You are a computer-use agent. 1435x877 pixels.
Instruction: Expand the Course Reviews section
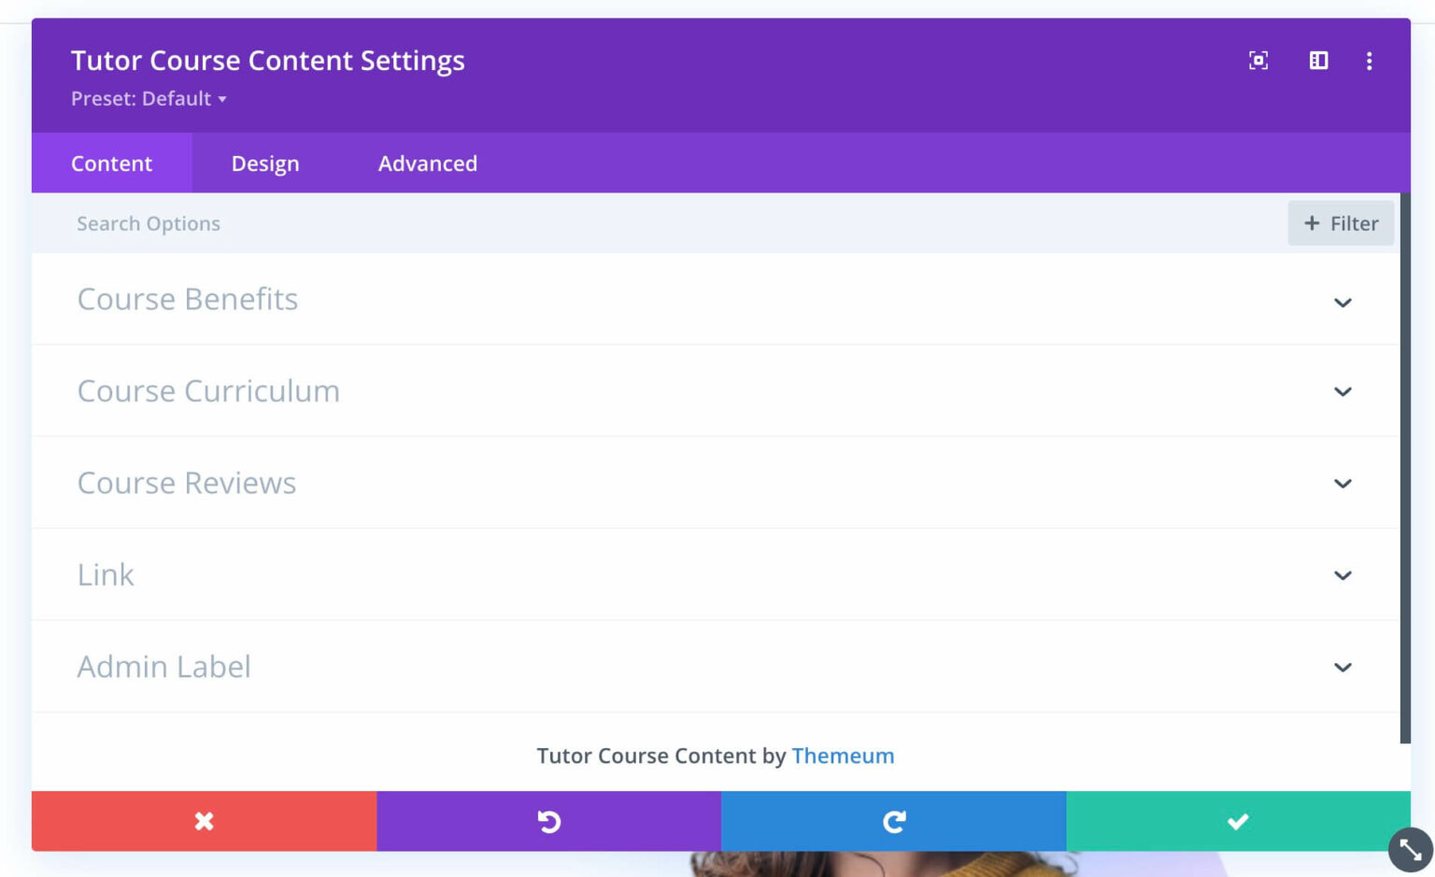pos(1343,484)
